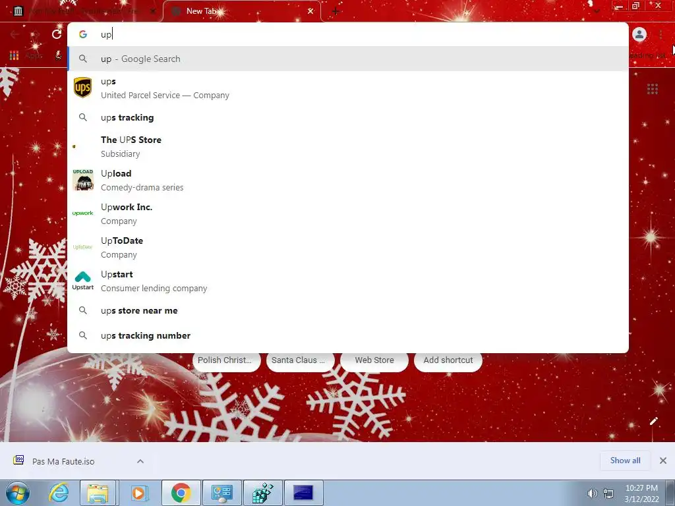This screenshot has height=506, width=675.
Task: Click Add shortcut tile
Action: click(448, 360)
